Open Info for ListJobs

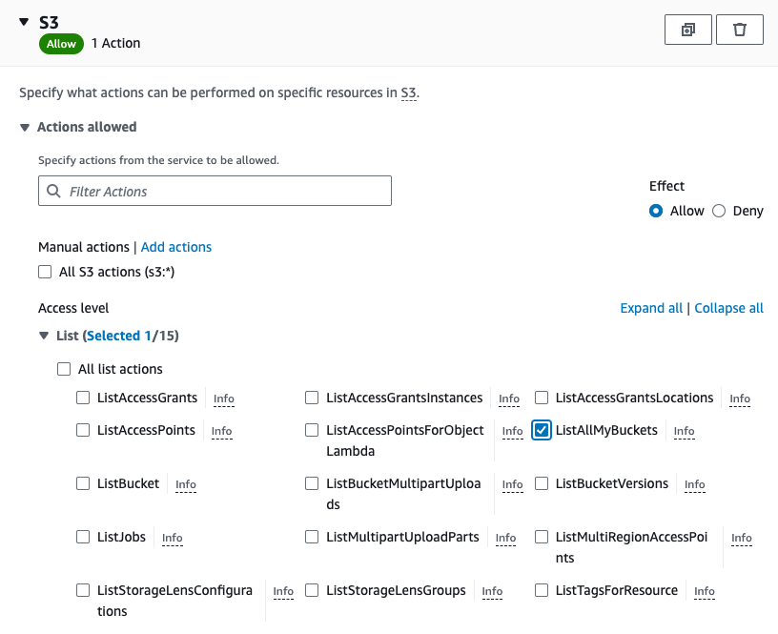(173, 539)
